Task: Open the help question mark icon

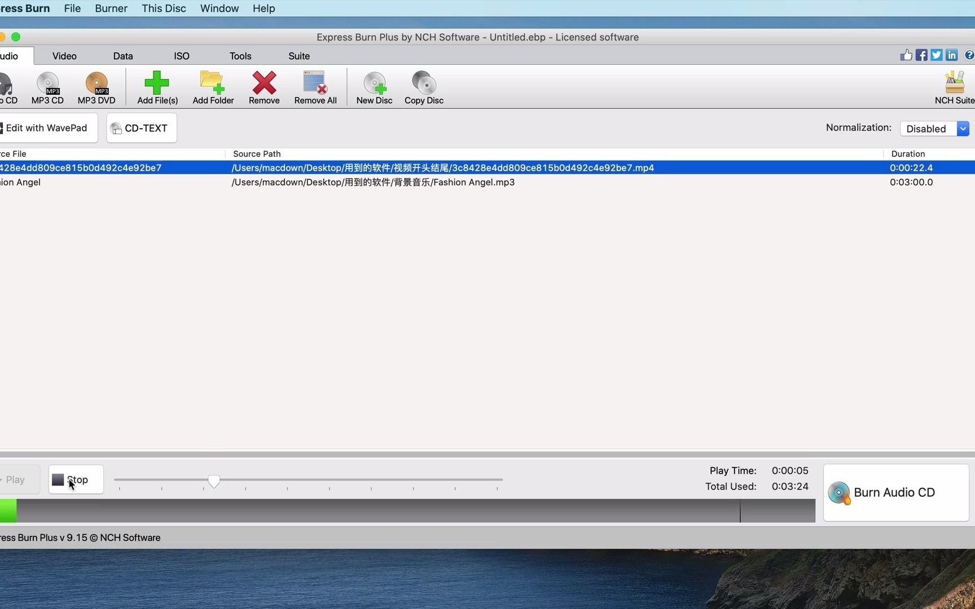Action: point(969,55)
